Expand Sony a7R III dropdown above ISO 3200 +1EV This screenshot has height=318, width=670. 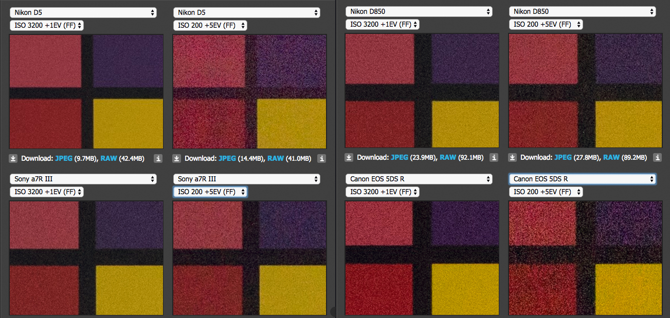pyautogui.click(x=83, y=179)
